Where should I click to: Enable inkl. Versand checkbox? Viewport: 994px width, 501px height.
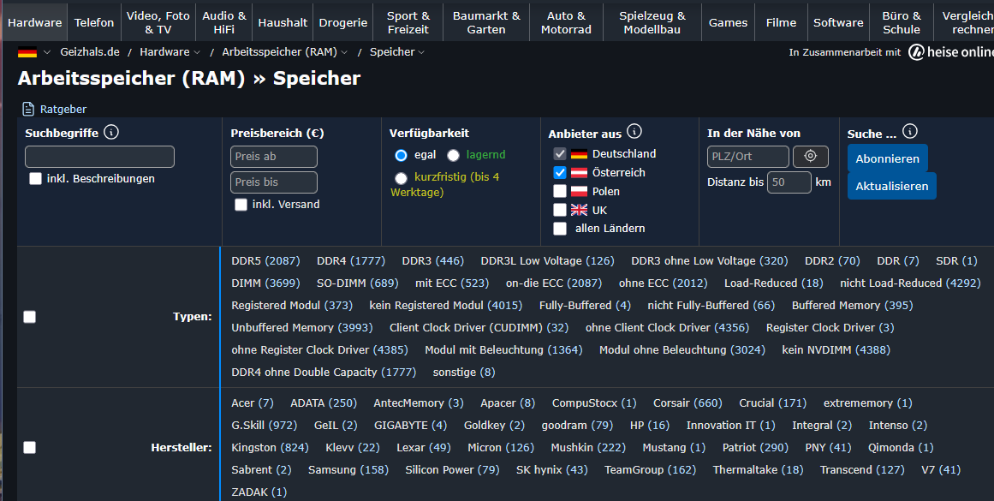241,204
